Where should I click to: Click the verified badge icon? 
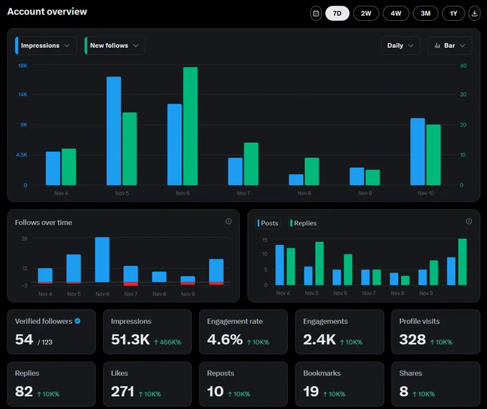77,321
